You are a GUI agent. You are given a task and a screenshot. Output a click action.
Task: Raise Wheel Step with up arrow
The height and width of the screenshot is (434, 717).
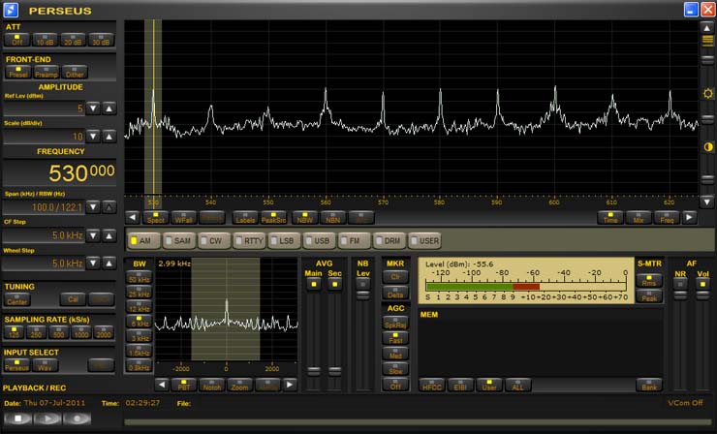pyautogui.click(x=109, y=263)
